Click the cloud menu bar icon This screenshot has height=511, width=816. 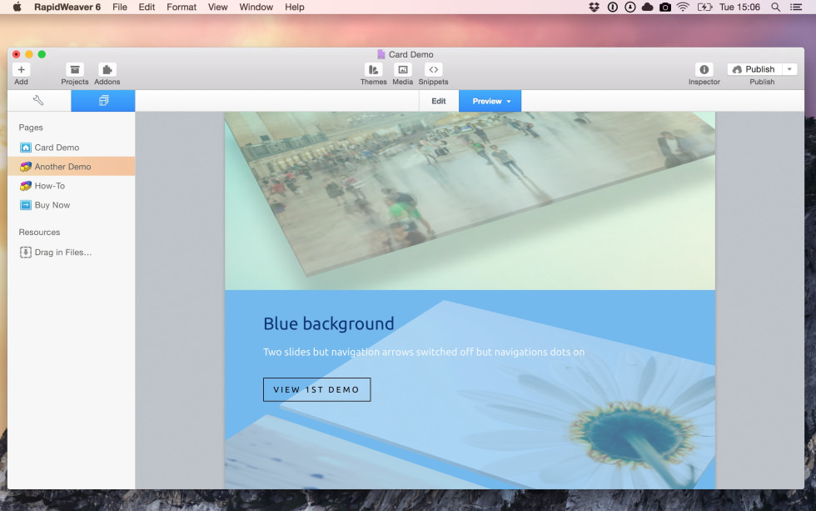(x=648, y=7)
